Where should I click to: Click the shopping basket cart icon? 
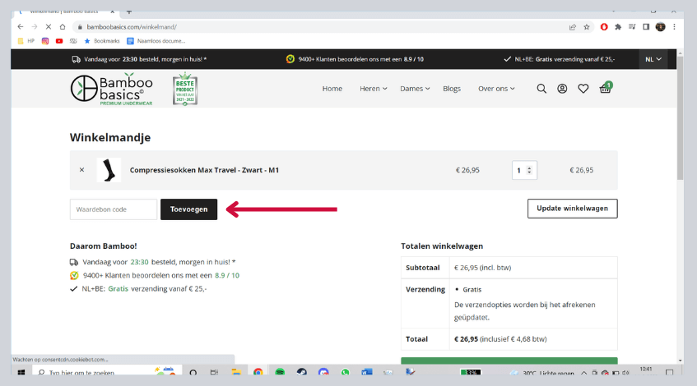tap(605, 89)
